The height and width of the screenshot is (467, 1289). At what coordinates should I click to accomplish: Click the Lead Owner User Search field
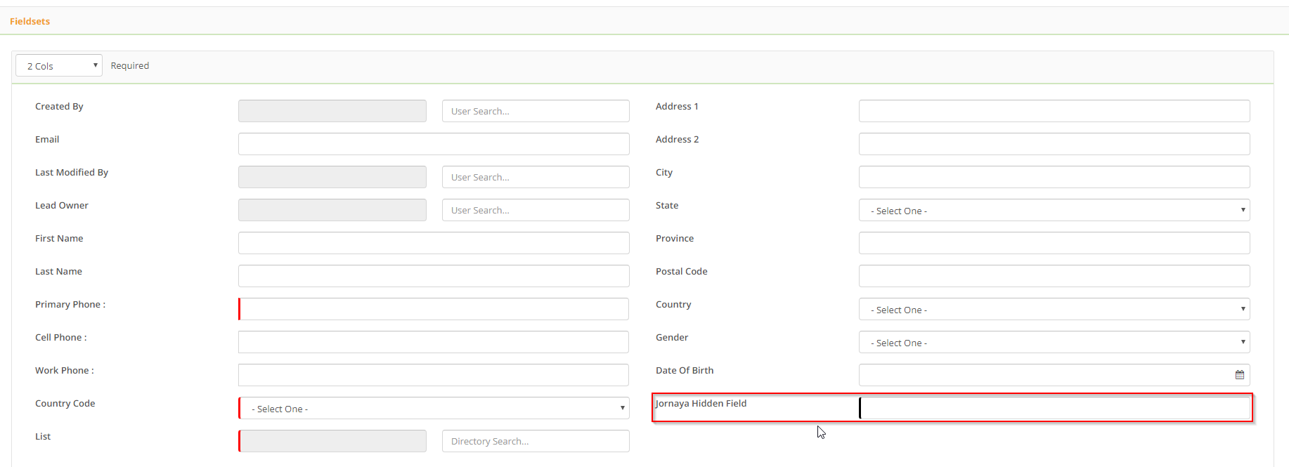[x=536, y=210]
